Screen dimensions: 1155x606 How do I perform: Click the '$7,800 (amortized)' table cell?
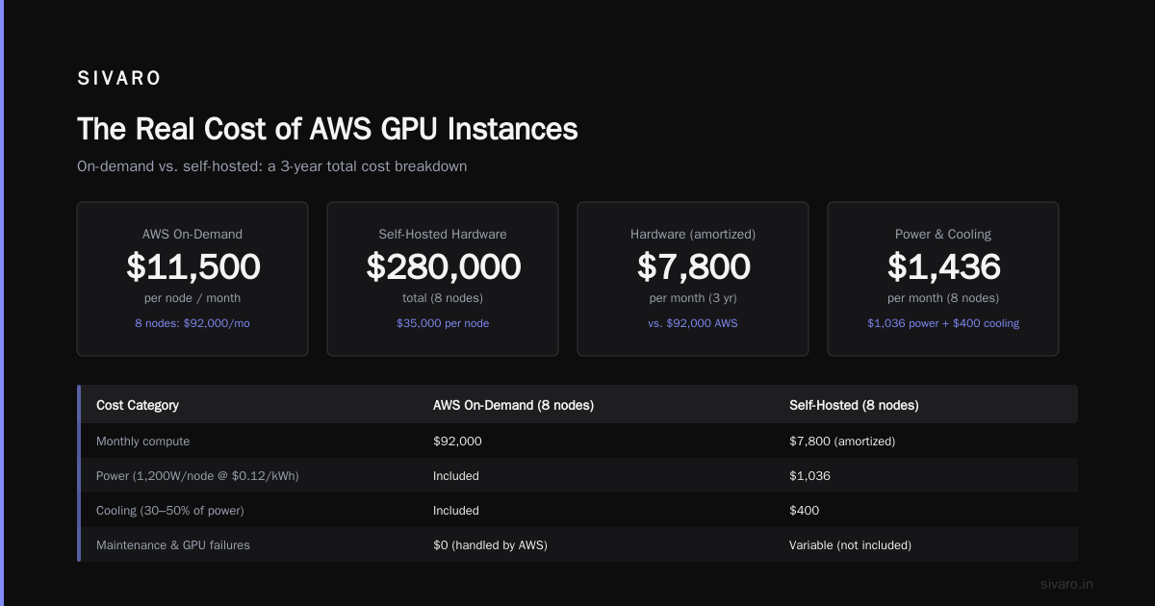tap(842, 442)
